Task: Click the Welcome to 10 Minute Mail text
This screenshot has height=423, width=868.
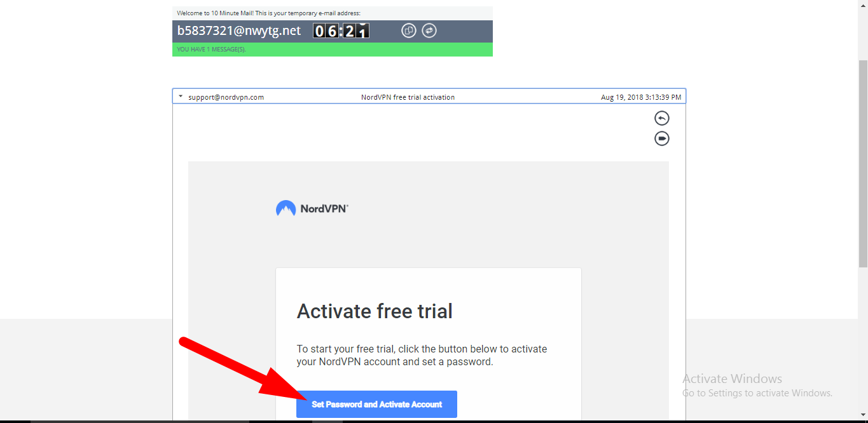Action: [268, 13]
